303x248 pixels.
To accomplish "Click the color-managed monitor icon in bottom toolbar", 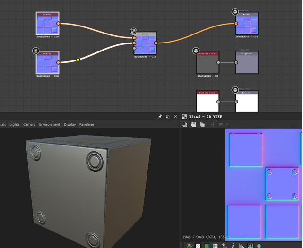I will coord(250,246).
